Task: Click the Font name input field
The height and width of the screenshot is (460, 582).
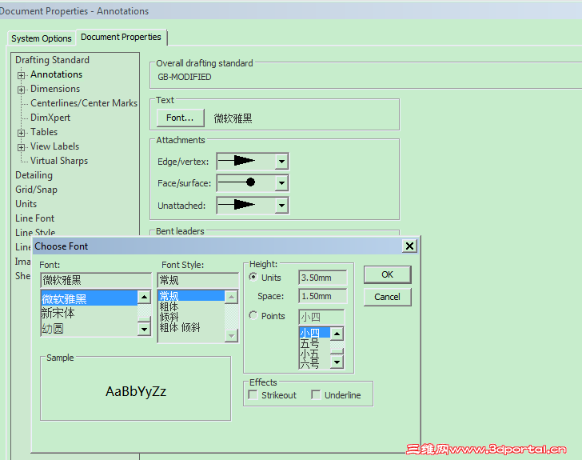Action: click(x=96, y=280)
